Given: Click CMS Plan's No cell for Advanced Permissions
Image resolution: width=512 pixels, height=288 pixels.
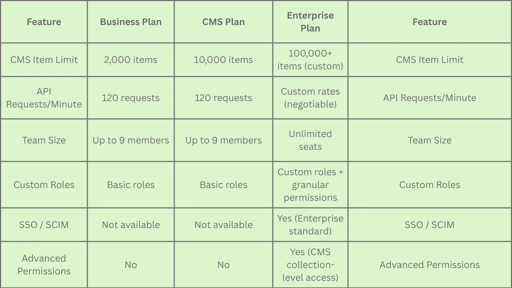Looking at the screenshot, I should [223, 265].
